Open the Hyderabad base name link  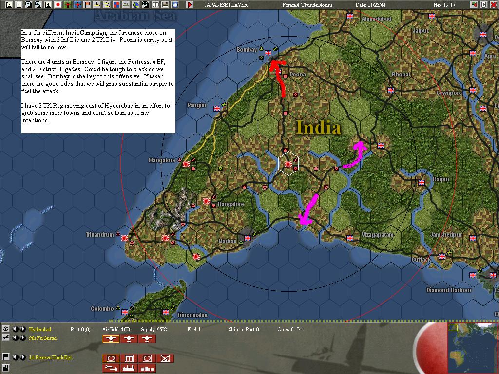40,329
